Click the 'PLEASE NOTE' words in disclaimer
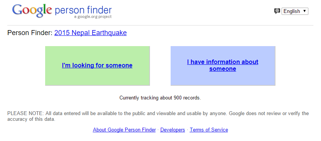321x141 pixels. (x=25, y=114)
